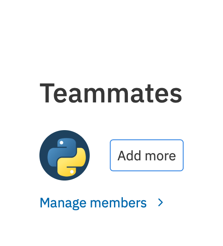Open the Python teammate's profile picture

pos(65,155)
